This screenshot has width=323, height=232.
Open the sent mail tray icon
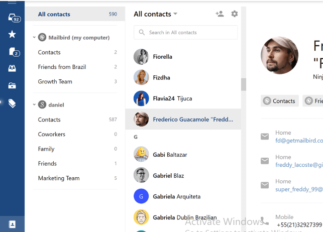click(x=12, y=68)
